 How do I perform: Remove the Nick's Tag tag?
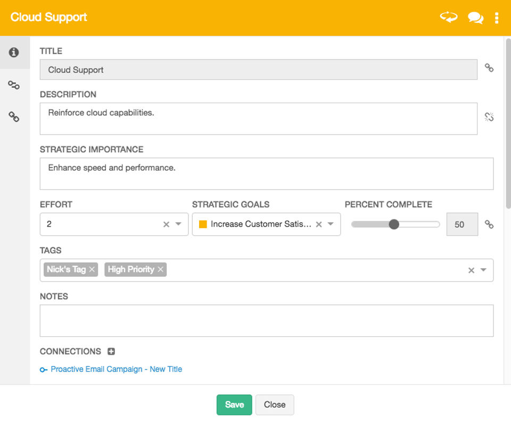[92, 270]
